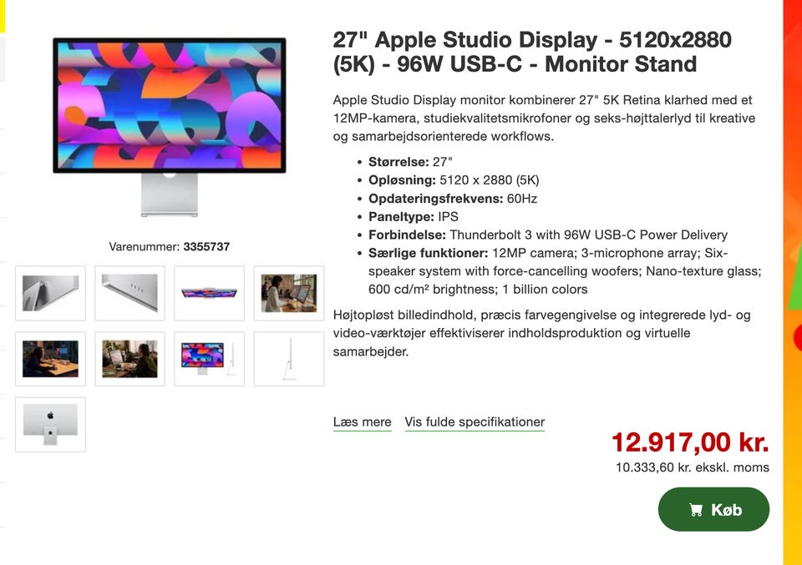The image size is (802, 565).
Task: Click the monitor stand in main image
Action: point(170,195)
